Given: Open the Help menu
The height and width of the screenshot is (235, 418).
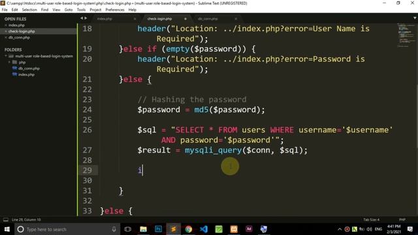Looking at the screenshot, I should pyautogui.click(x=133, y=10).
